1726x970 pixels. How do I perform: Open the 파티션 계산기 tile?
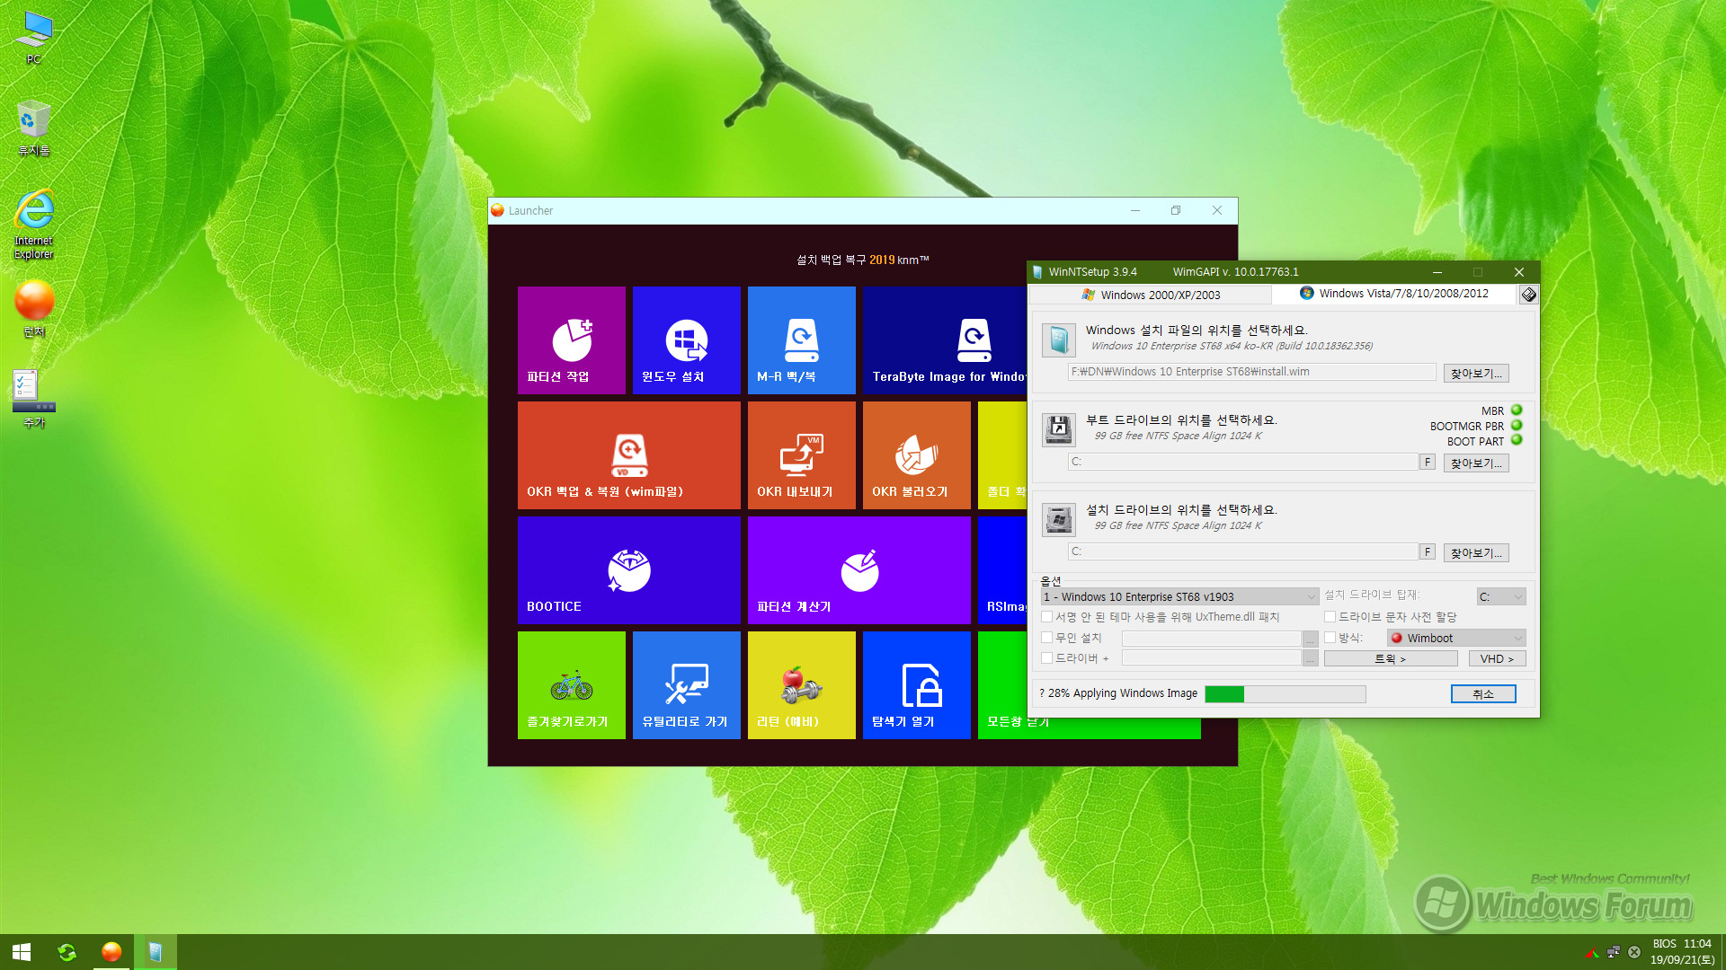point(859,570)
